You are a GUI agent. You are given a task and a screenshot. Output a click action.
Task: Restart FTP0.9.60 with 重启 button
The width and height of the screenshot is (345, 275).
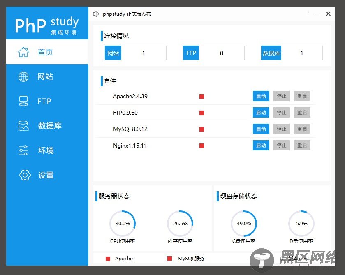(x=302, y=112)
